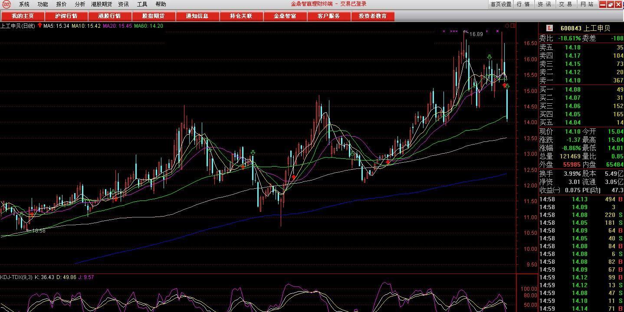Image resolution: width=624 pixels, height=312 pixels.
Task: Click the 资讯 button at top right
Action: [545, 4]
